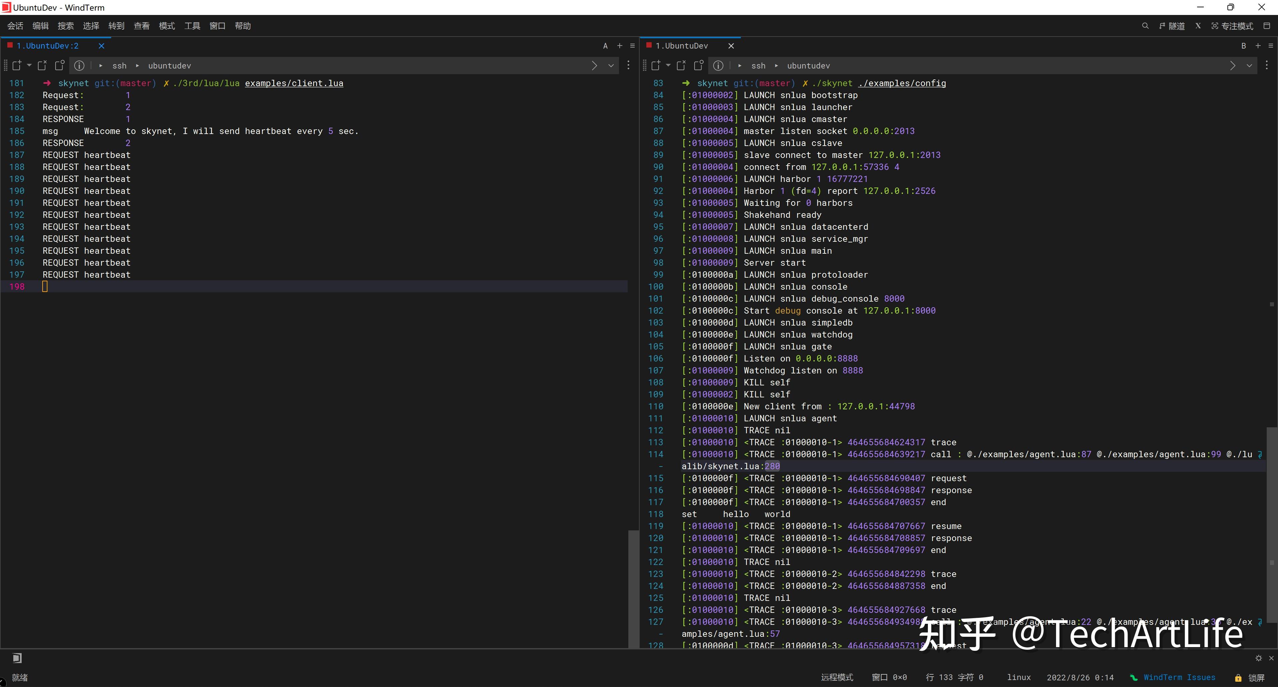The height and width of the screenshot is (687, 1278).
Task: Click the ubuntudev breadcrumb in left pane
Action: coord(169,66)
